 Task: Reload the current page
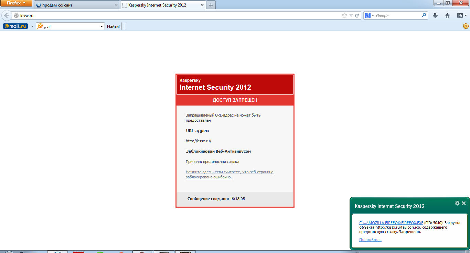(x=357, y=15)
